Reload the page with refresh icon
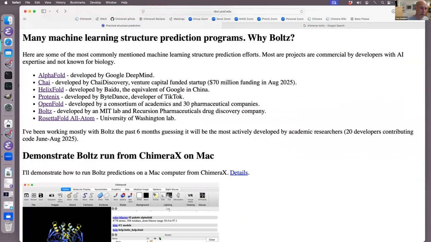 pyautogui.click(x=302, y=11)
